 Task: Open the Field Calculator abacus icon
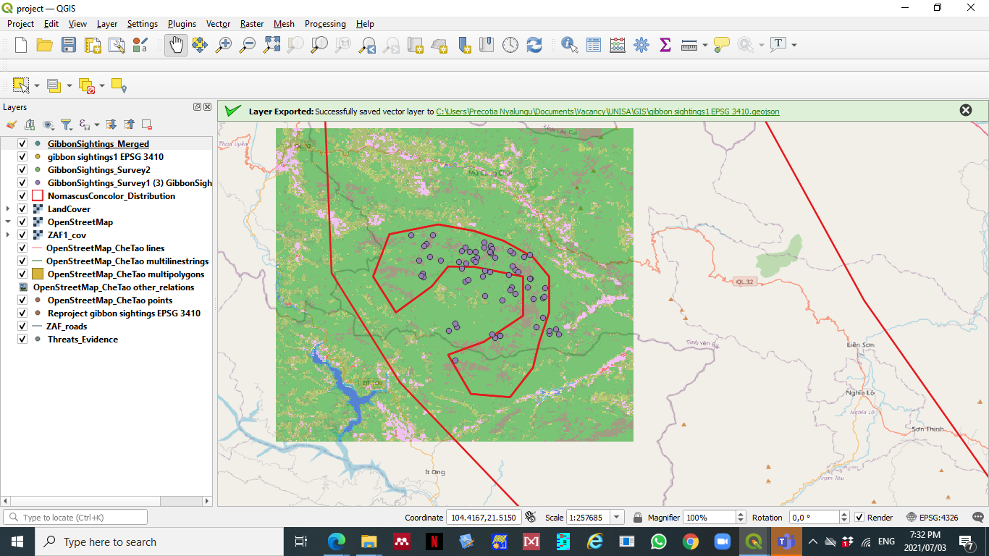(x=617, y=45)
